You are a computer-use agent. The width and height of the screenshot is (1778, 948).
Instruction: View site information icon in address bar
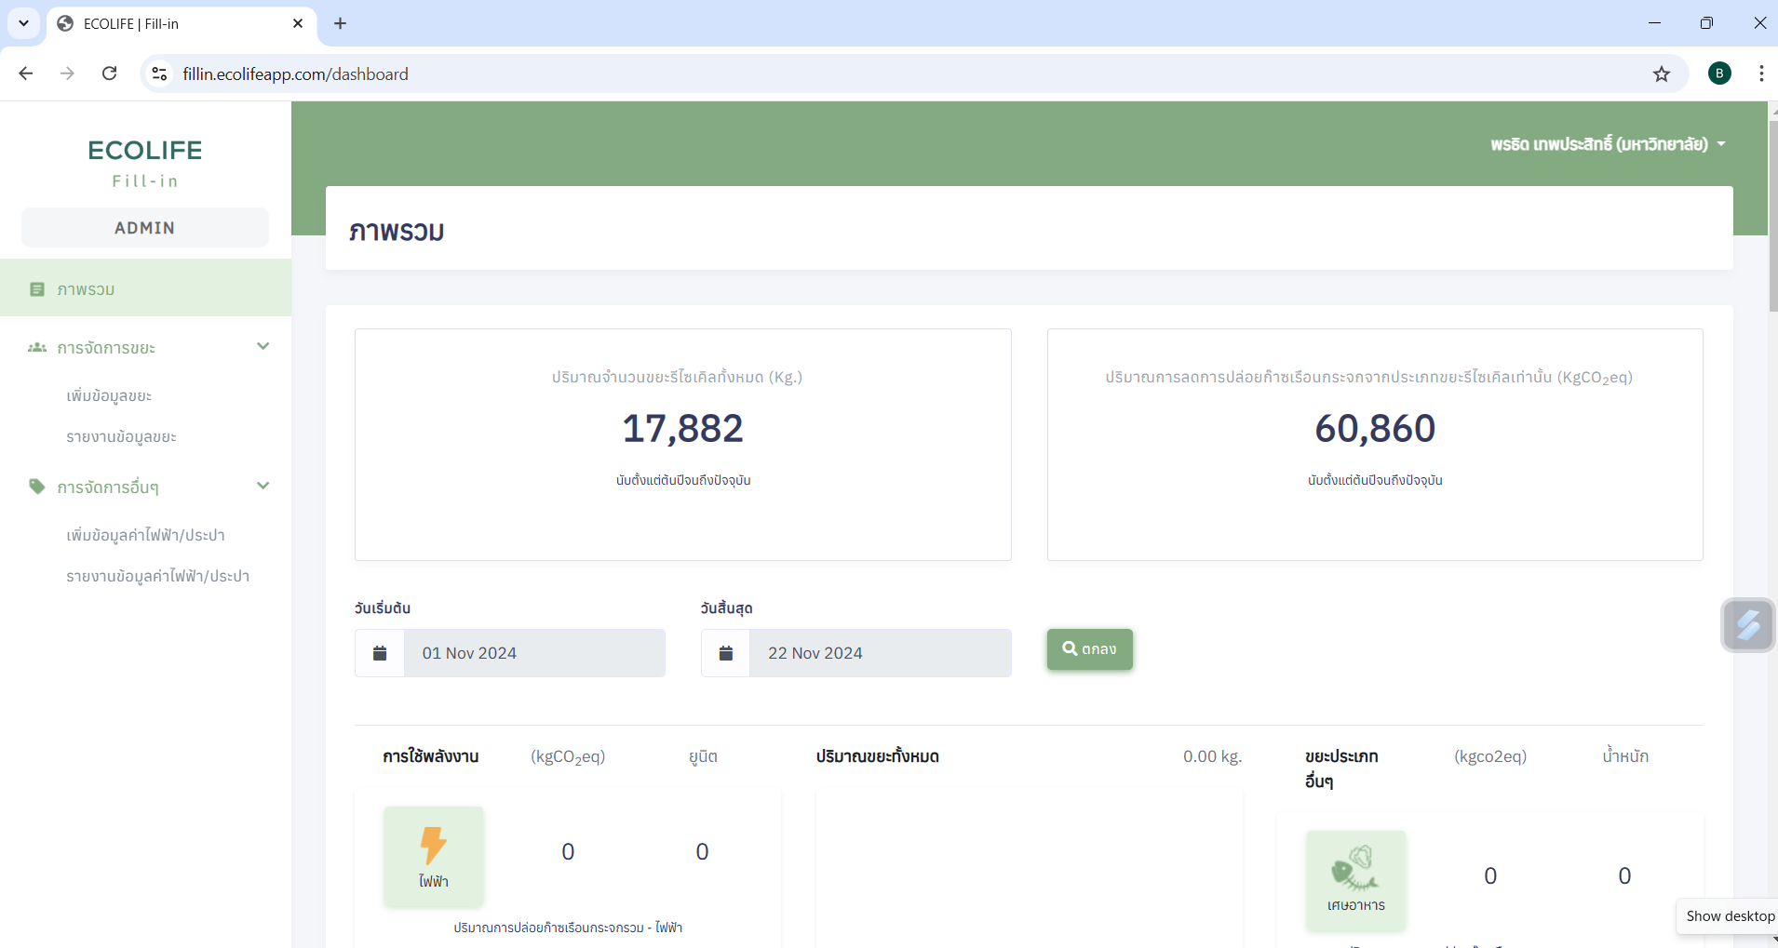click(x=159, y=74)
